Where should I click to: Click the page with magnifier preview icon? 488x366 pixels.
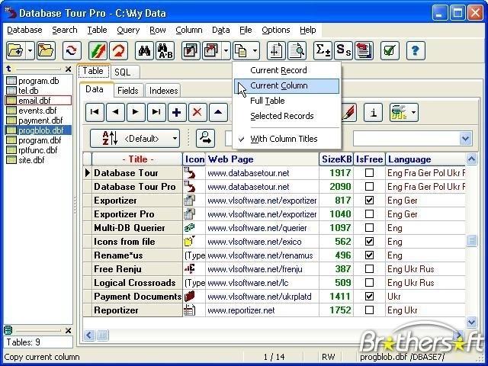tap(297, 50)
